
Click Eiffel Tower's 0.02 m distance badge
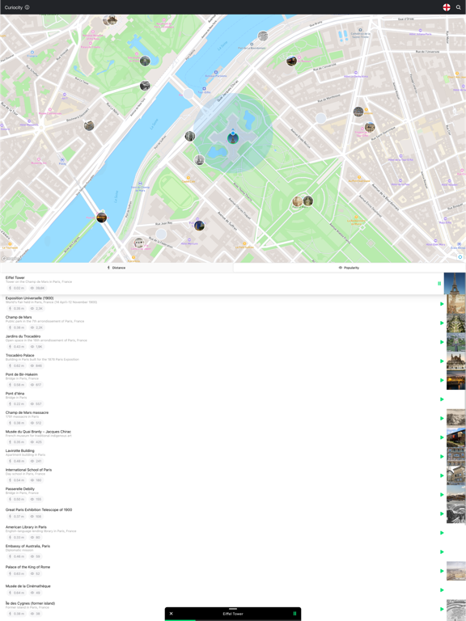pyautogui.click(x=16, y=288)
